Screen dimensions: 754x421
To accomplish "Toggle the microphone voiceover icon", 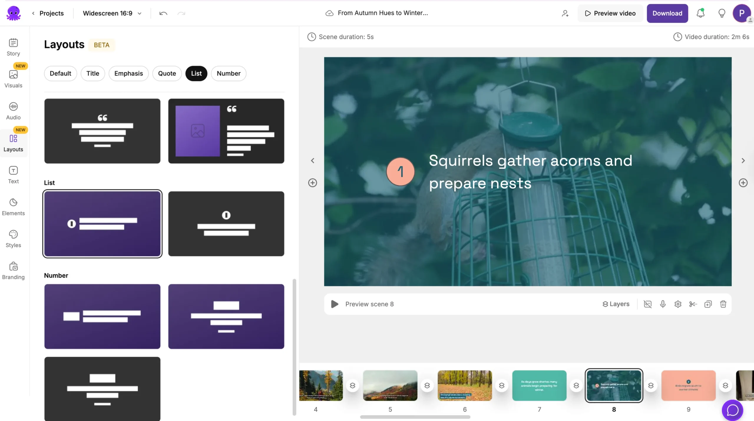I will tap(663, 304).
